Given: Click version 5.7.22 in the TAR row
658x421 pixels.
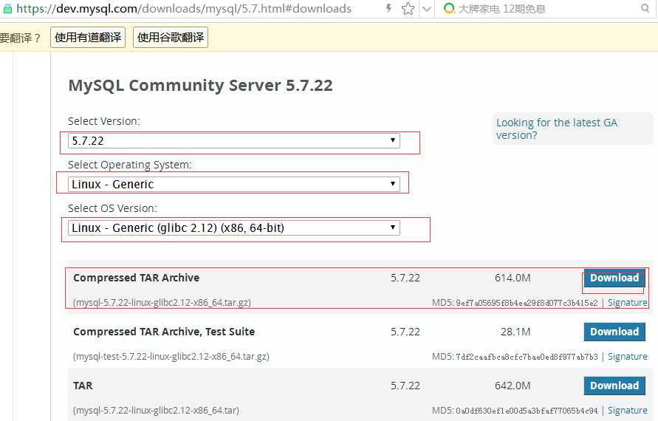Looking at the screenshot, I should coord(405,386).
